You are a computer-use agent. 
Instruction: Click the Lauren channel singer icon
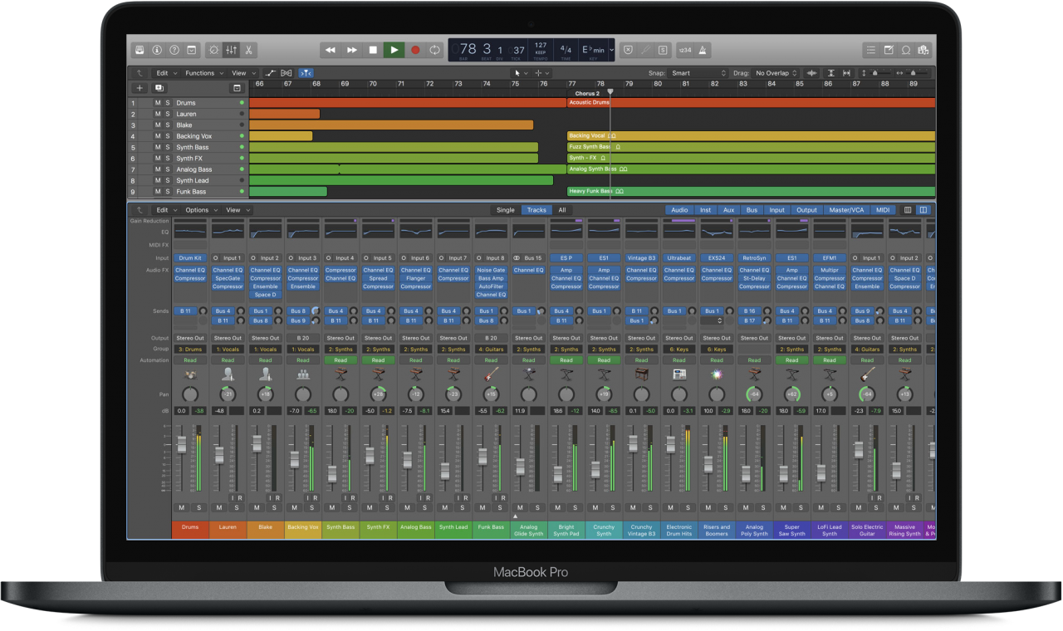tap(228, 375)
